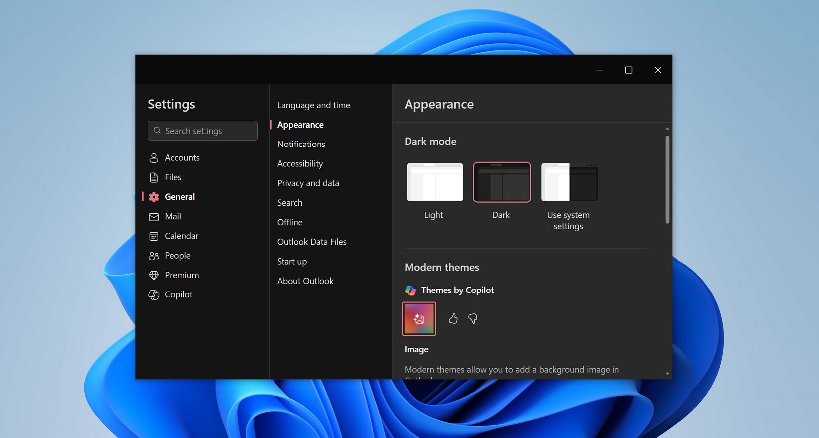Click the Copilot icon in sidebar
Image resolution: width=819 pixels, height=438 pixels.
[154, 295]
